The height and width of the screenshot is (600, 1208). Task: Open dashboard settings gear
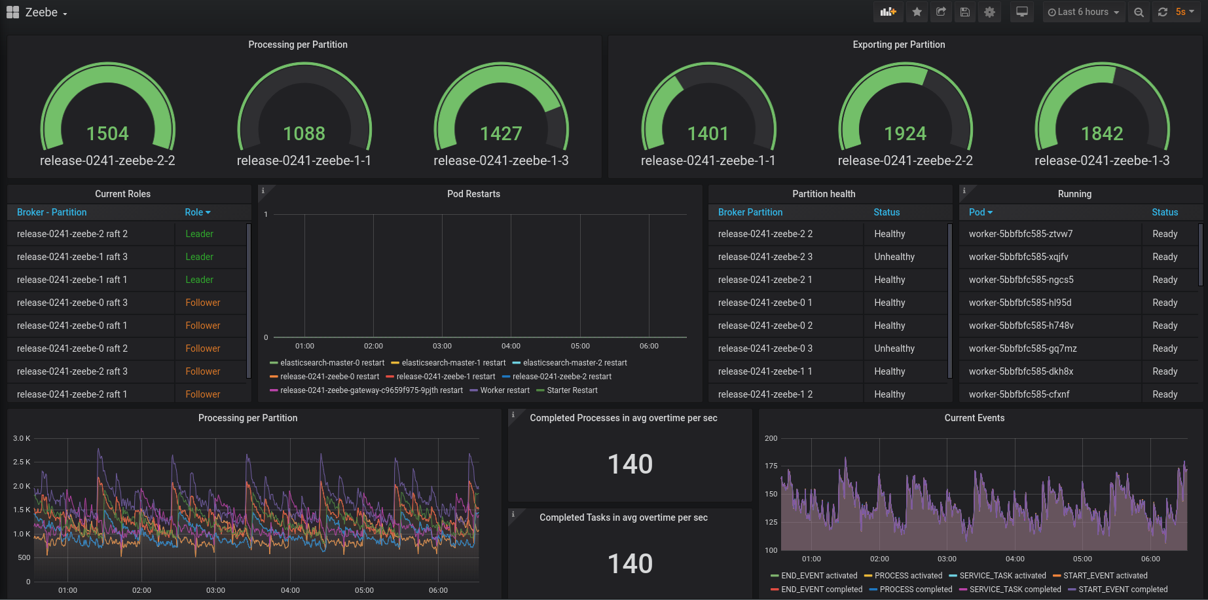(x=989, y=12)
